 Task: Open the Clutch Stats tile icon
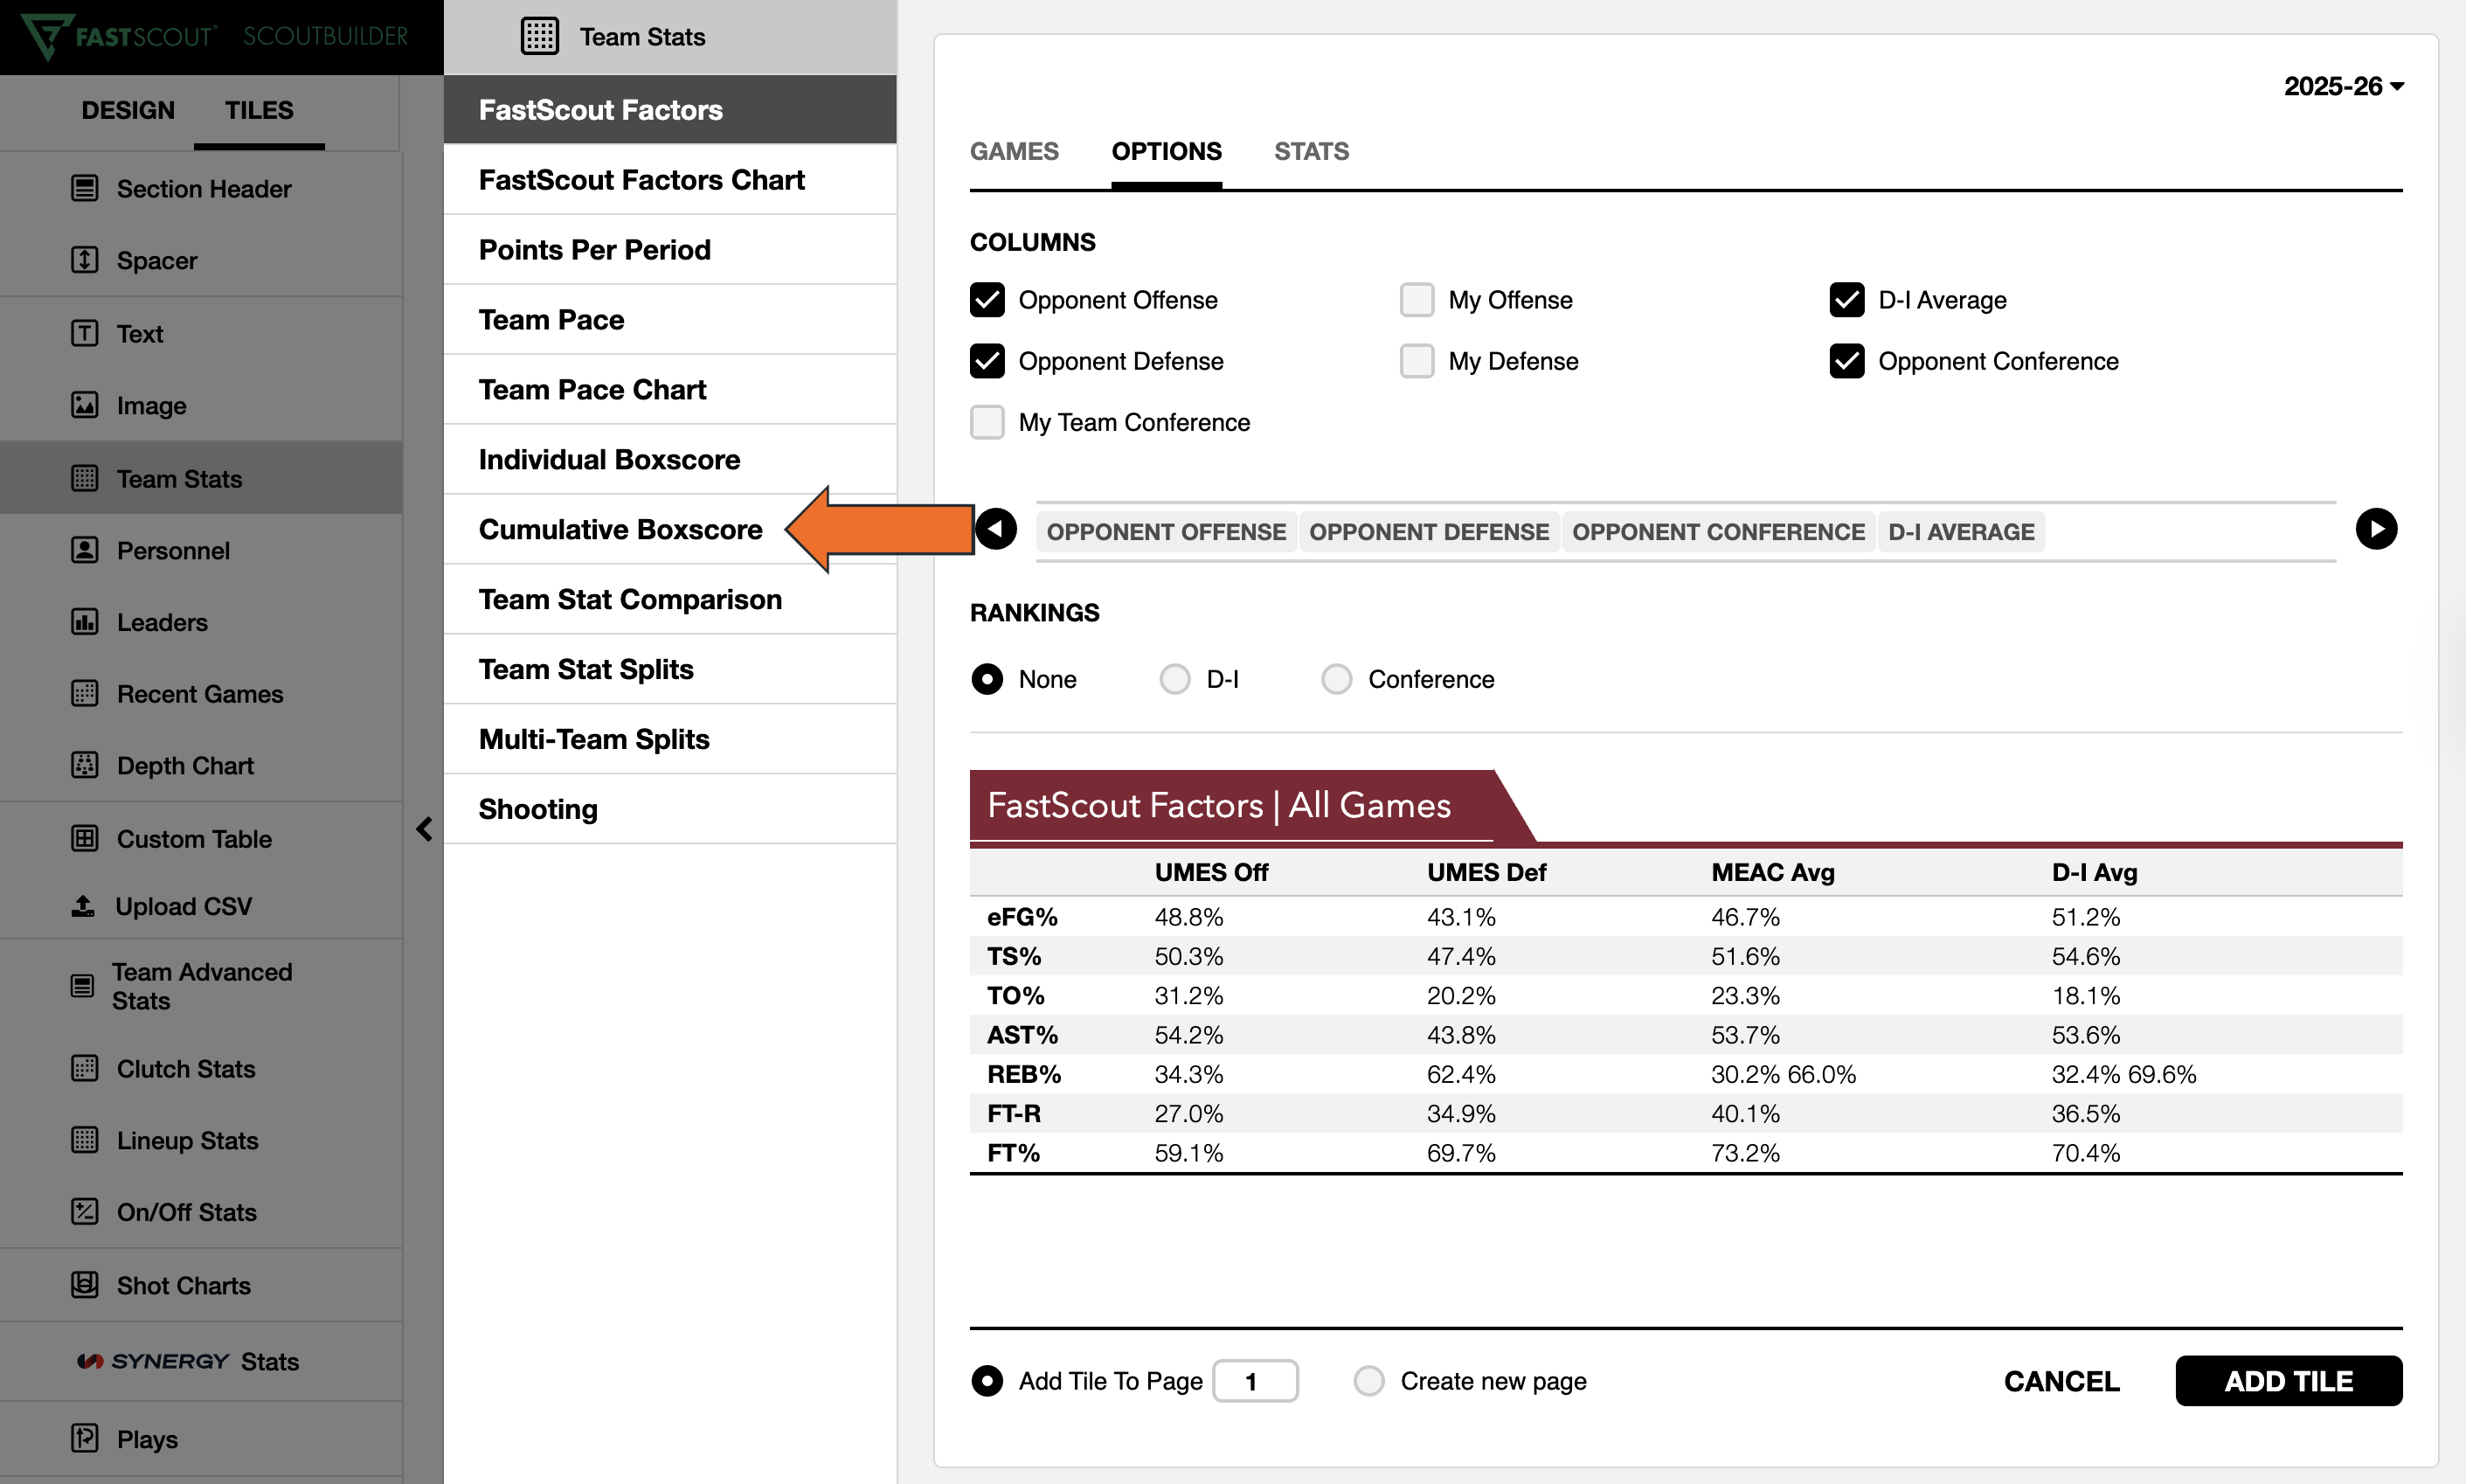[85, 1068]
